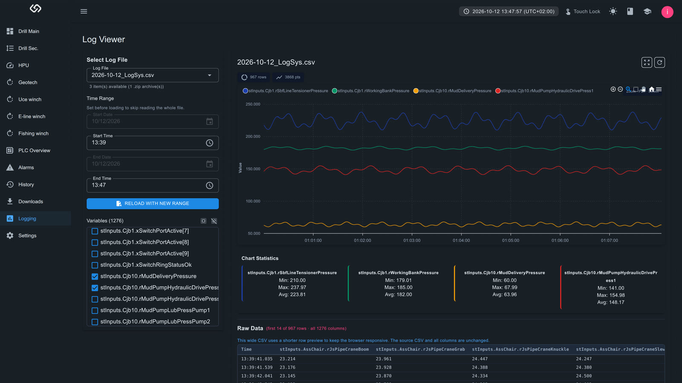The image size is (682, 383).
Task: Click the 3868 pts chip
Action: [x=288, y=77]
